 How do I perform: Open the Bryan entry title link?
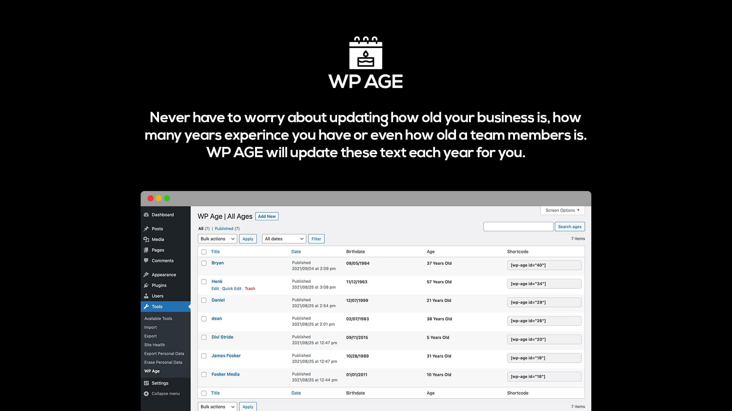218,263
